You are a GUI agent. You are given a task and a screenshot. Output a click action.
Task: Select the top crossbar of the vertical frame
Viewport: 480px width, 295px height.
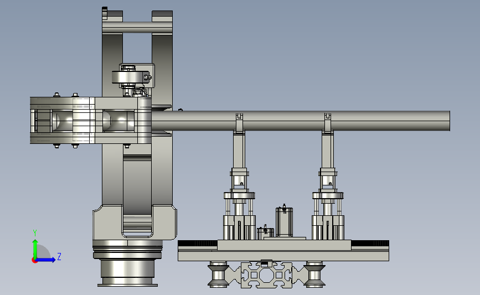(x=137, y=28)
